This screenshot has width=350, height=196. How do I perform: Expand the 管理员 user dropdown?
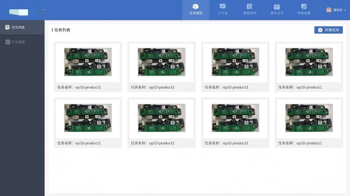point(336,10)
